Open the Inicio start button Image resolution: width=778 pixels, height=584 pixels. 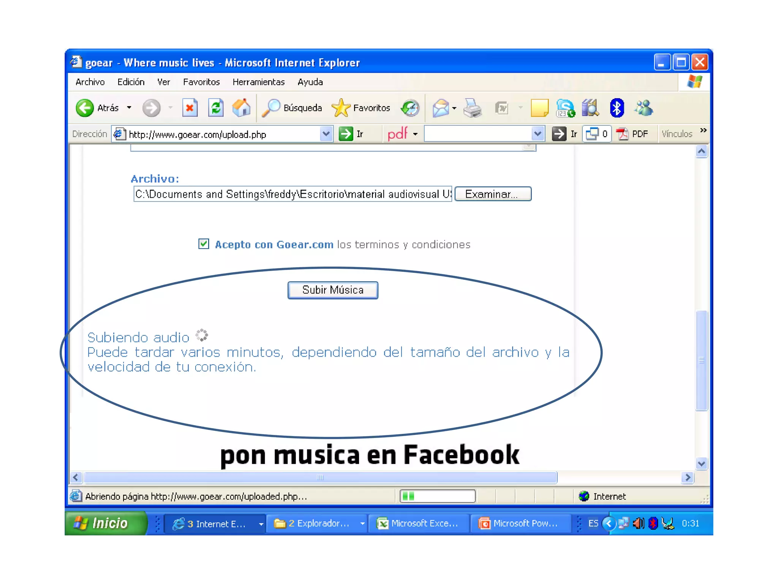point(106,524)
